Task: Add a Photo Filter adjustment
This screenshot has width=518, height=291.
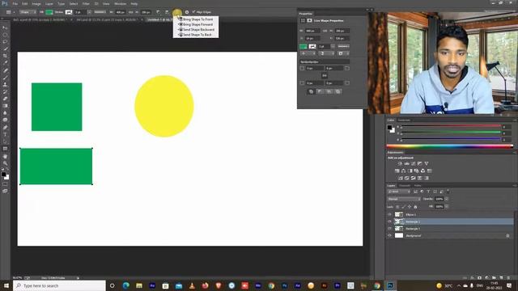Action: point(416,171)
